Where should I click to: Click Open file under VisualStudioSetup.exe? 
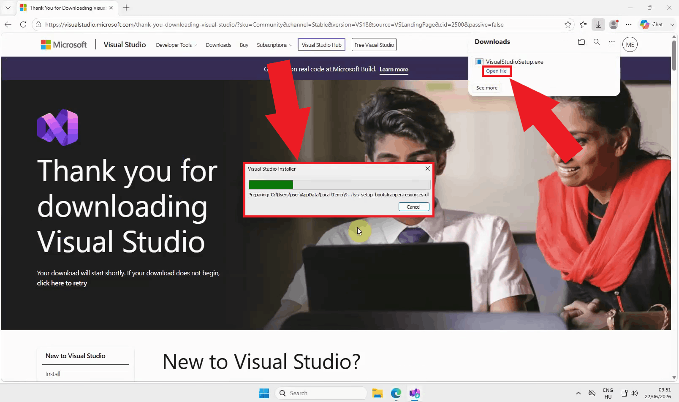pos(496,71)
